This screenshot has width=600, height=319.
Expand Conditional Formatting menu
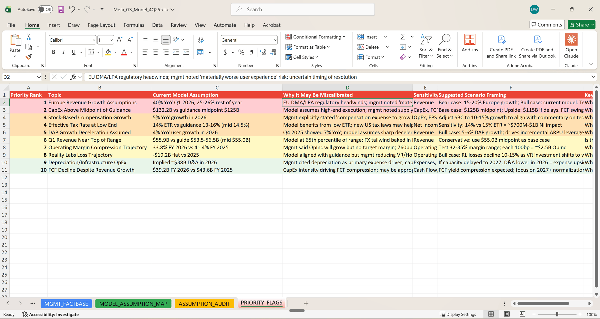point(316,37)
